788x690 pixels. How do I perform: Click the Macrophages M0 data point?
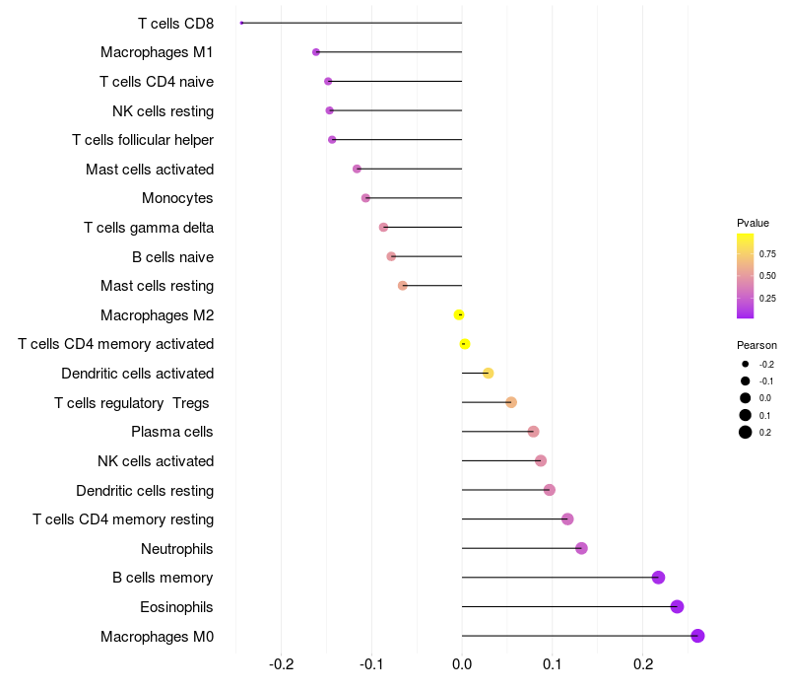coord(697,636)
